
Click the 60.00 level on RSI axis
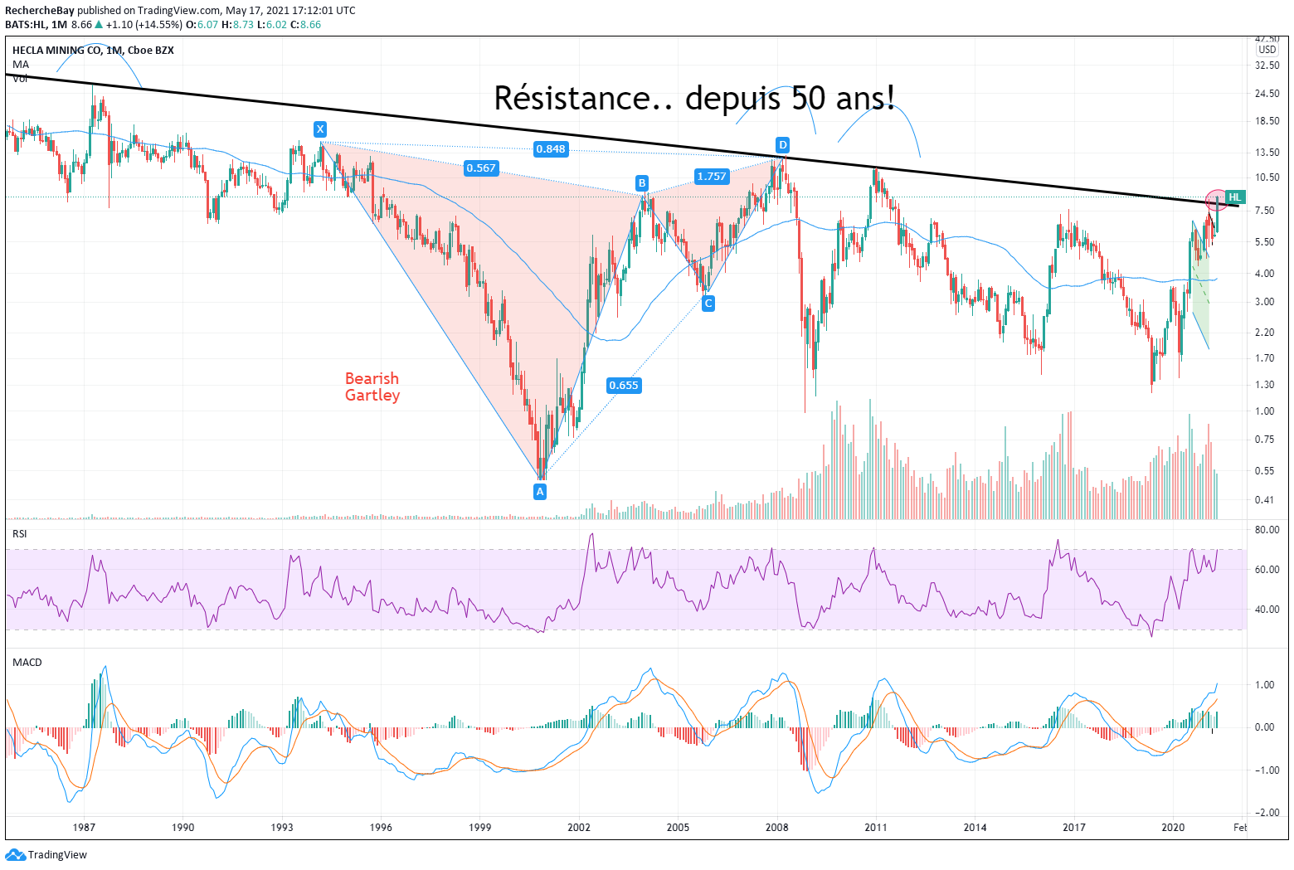click(1267, 570)
